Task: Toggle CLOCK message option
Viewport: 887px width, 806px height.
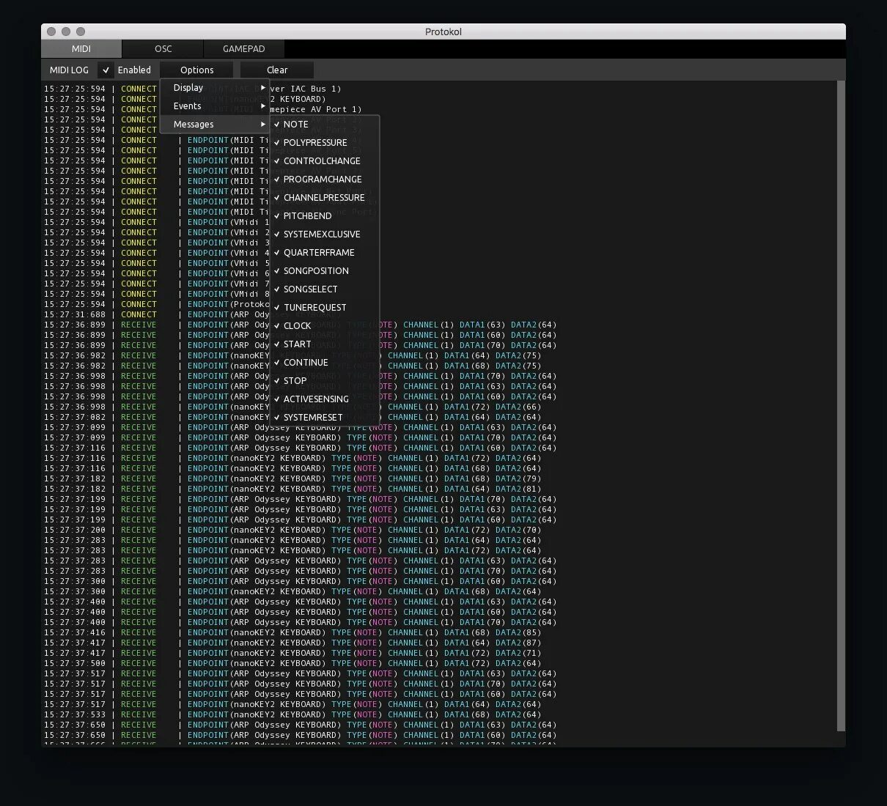Action: 325,326
